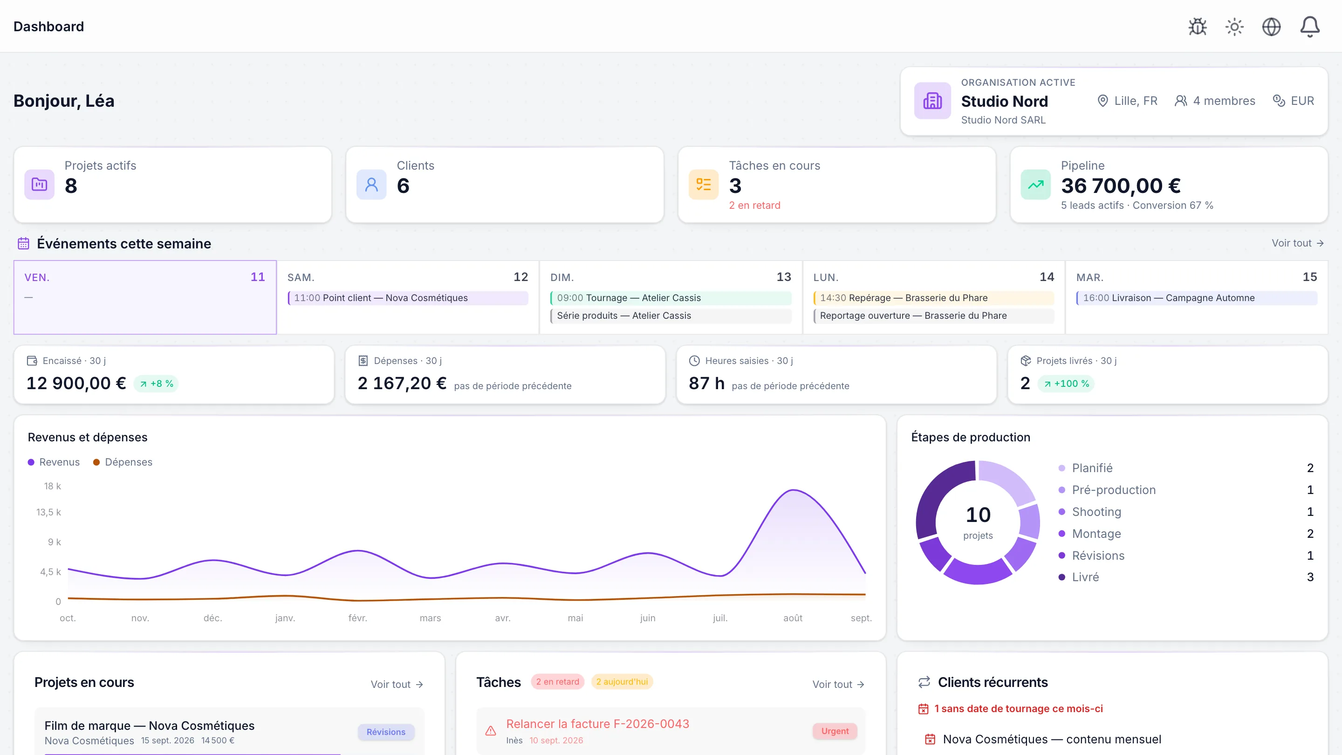Click Voir tout in Projets en cours

397,684
